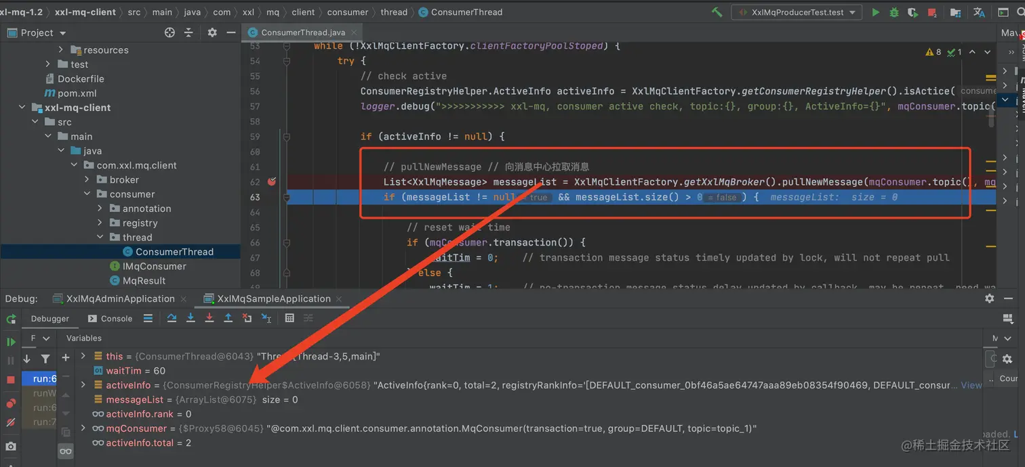Click Drop Frame in debugger toolbar
The image size is (1025, 467).
click(247, 318)
